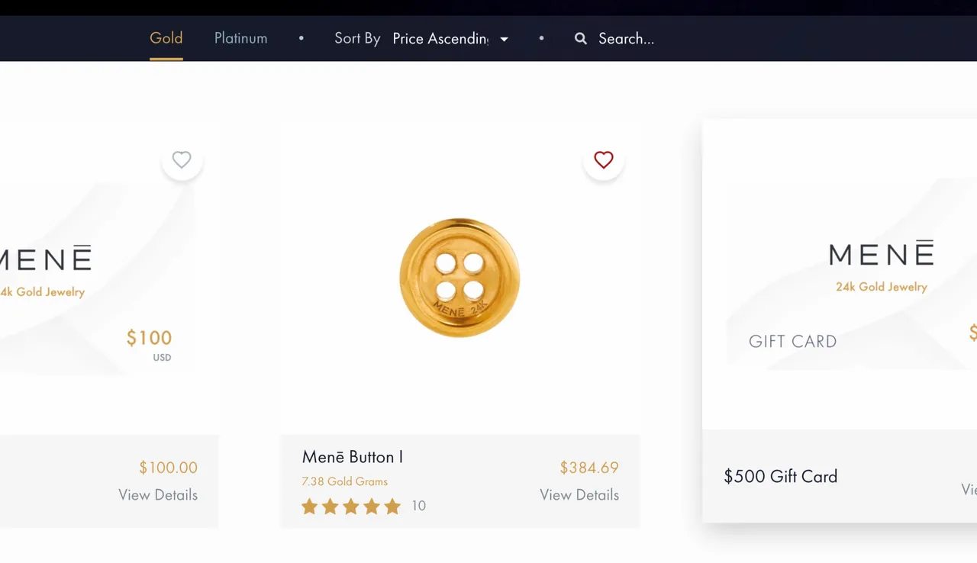
Task: Open the gold button product image
Action: [459, 278]
